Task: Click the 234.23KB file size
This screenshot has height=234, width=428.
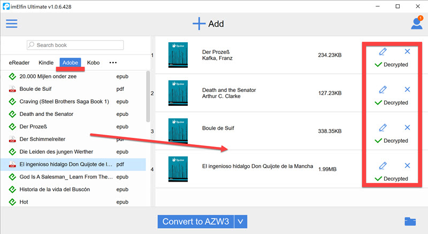Action: (330, 55)
